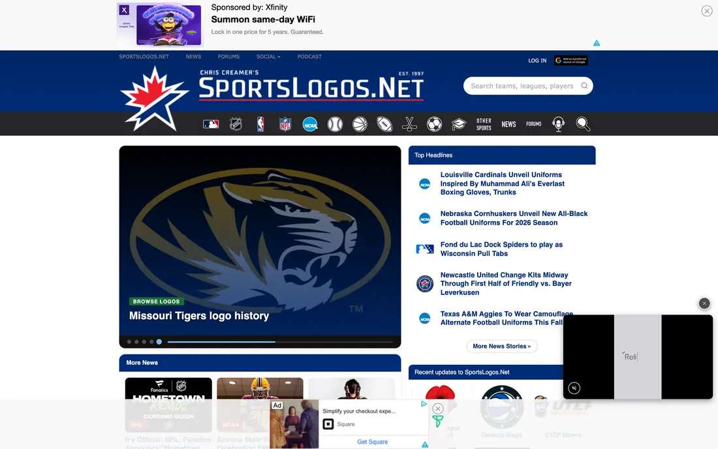Open Louisville Cardinals Unveil Uniforms headline

pos(503,183)
